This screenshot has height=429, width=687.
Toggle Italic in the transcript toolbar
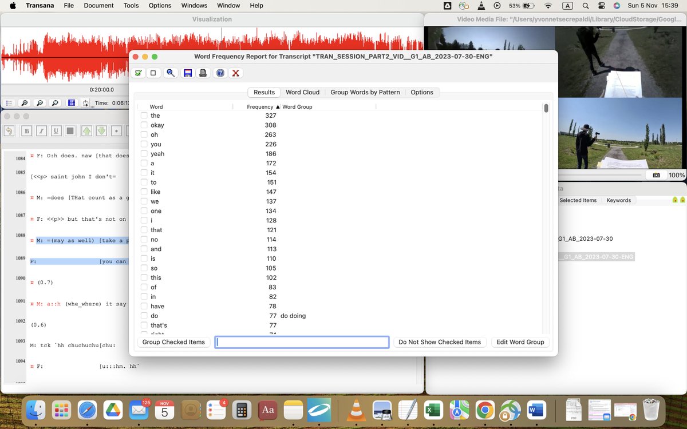[x=41, y=130]
